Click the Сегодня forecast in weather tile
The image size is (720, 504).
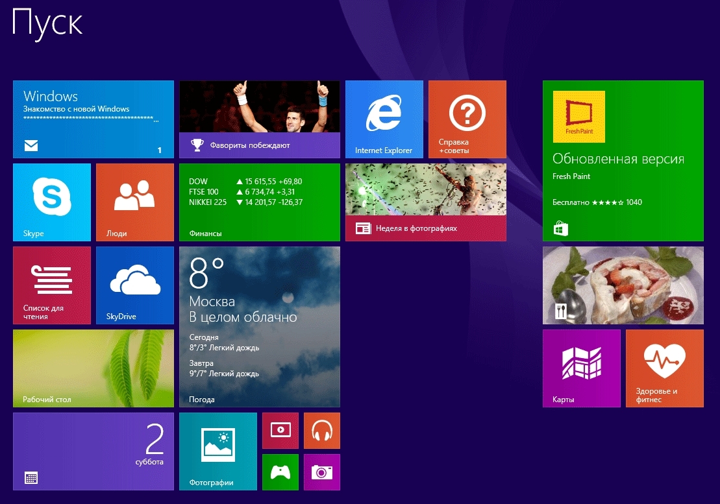[x=224, y=342]
